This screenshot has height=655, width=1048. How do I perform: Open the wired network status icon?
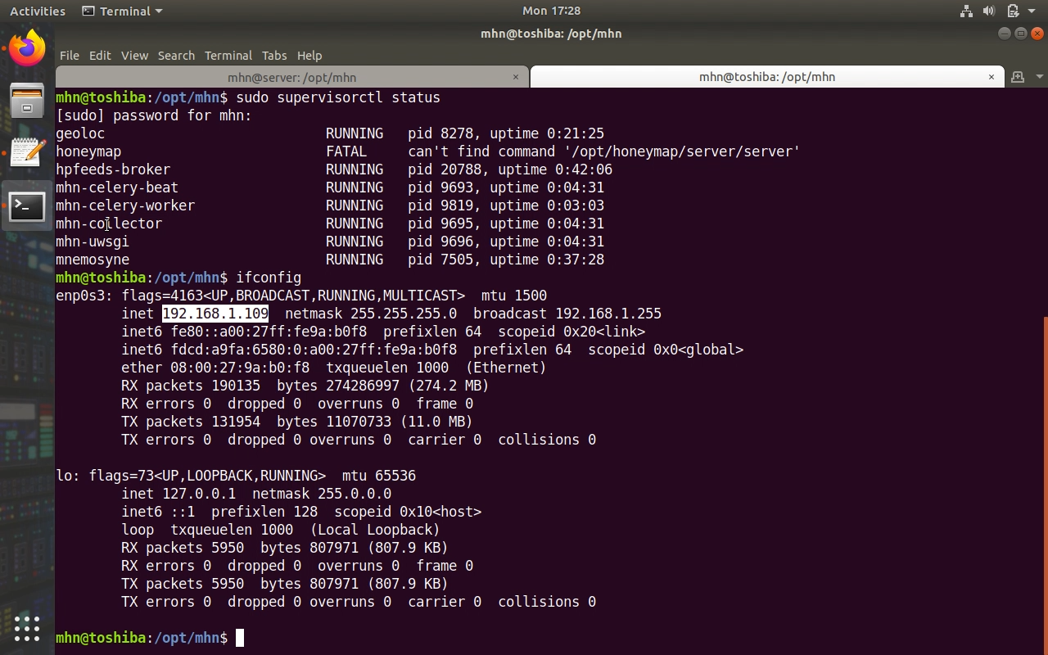(966, 11)
